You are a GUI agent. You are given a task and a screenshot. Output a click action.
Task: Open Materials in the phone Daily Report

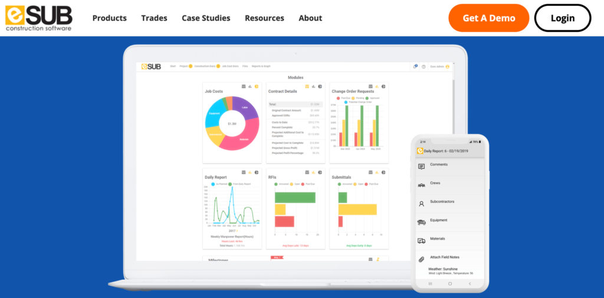coord(450,240)
